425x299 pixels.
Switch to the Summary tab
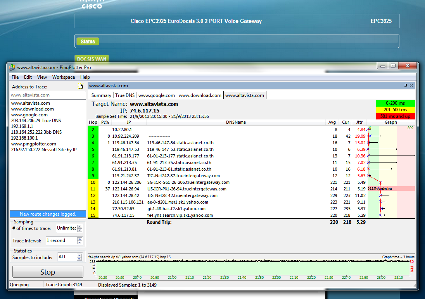tap(101, 95)
